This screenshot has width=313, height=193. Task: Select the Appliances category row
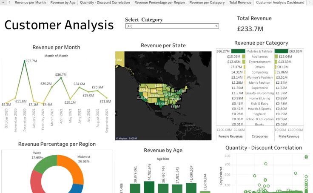(260, 57)
